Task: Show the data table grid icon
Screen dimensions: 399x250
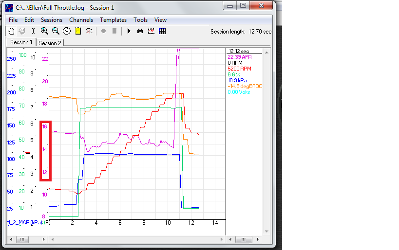Action: click(x=162, y=31)
